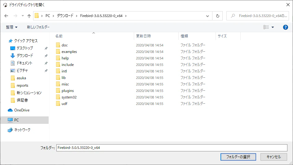Open 保証書 folder in sidebar
Image resolution: width=293 pixels, height=165 pixels.
click(x=22, y=100)
